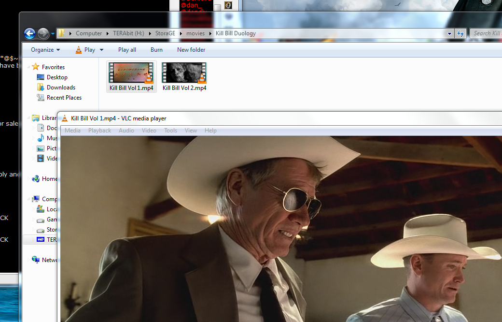The height and width of the screenshot is (322, 502).
Task: Click the VLC Play button in Explorer toolbar
Action: [85, 50]
